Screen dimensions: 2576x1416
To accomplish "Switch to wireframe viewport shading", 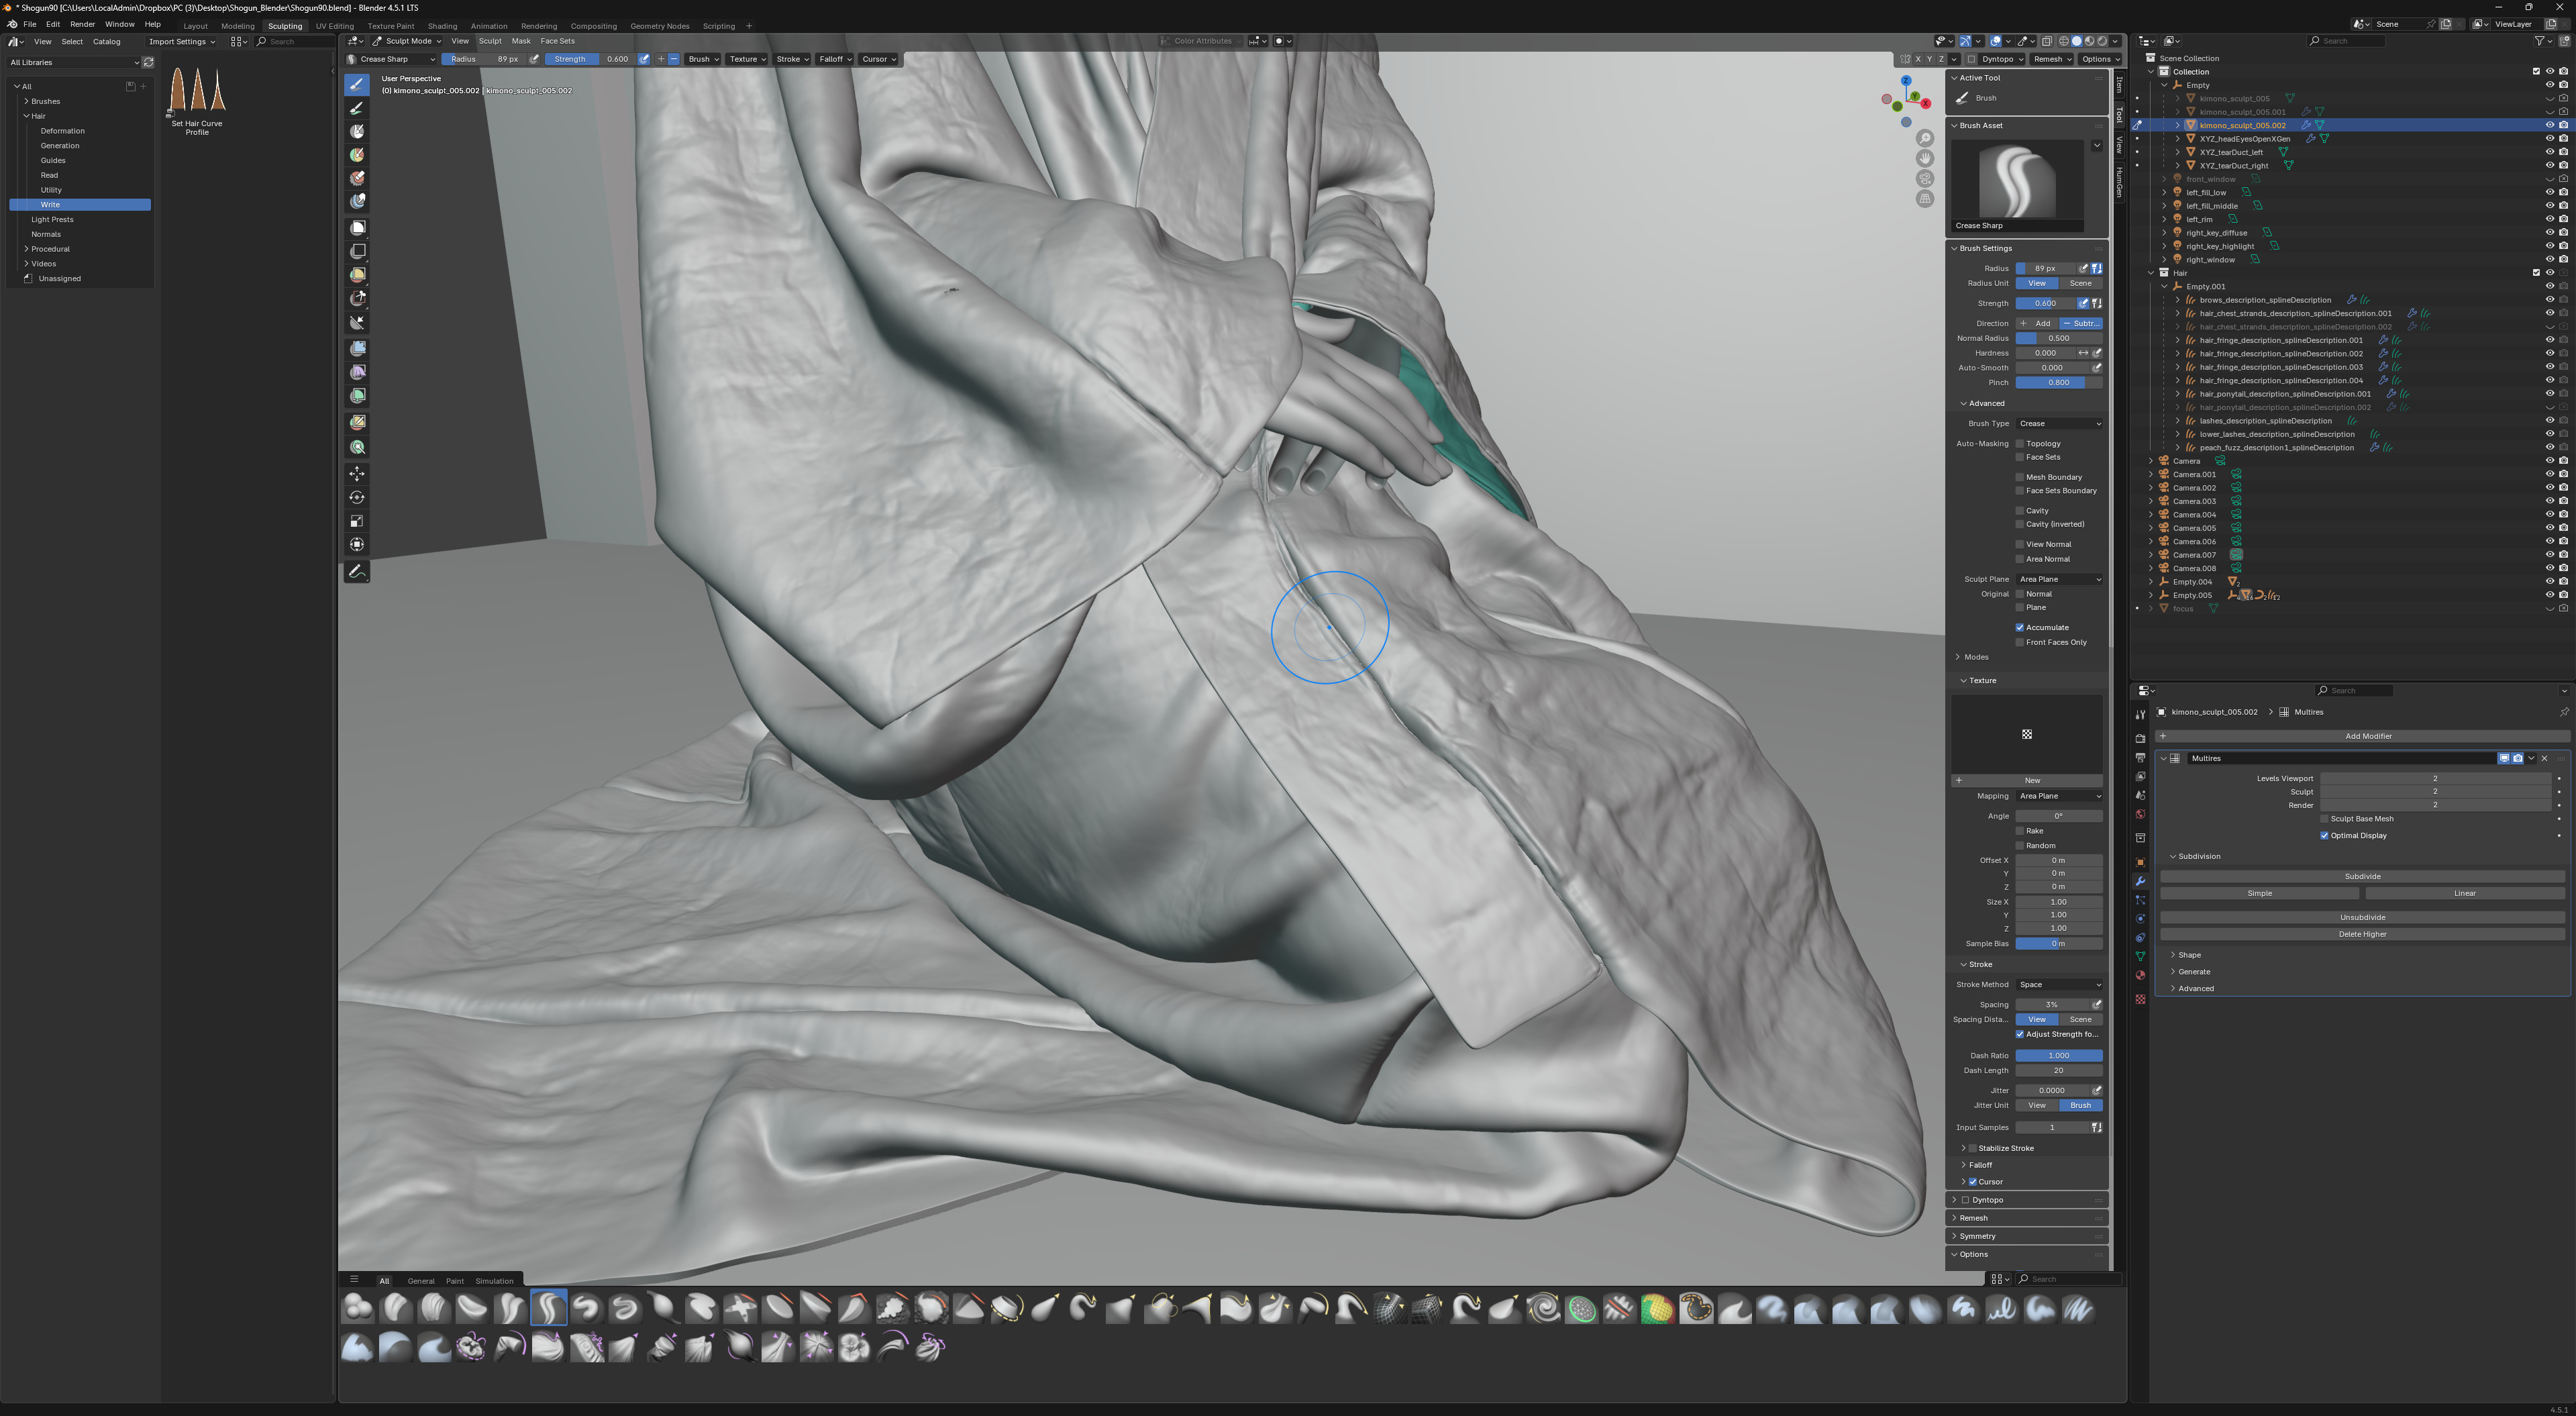I will [2063, 41].
